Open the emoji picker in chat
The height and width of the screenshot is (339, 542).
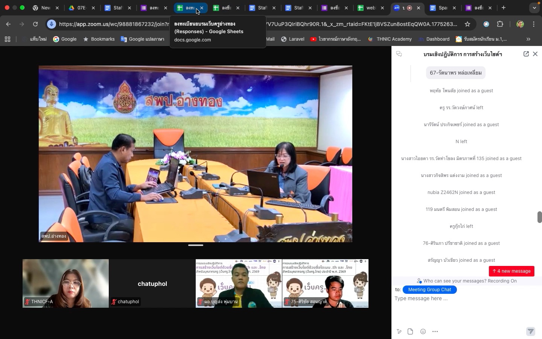(423, 331)
